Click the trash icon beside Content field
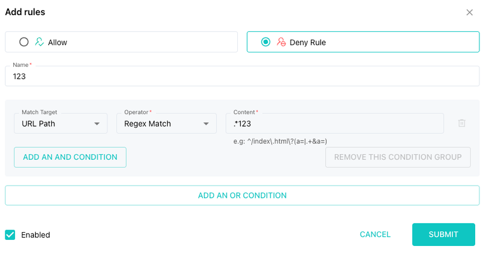Image resolution: width=483 pixels, height=255 pixels. [461, 123]
